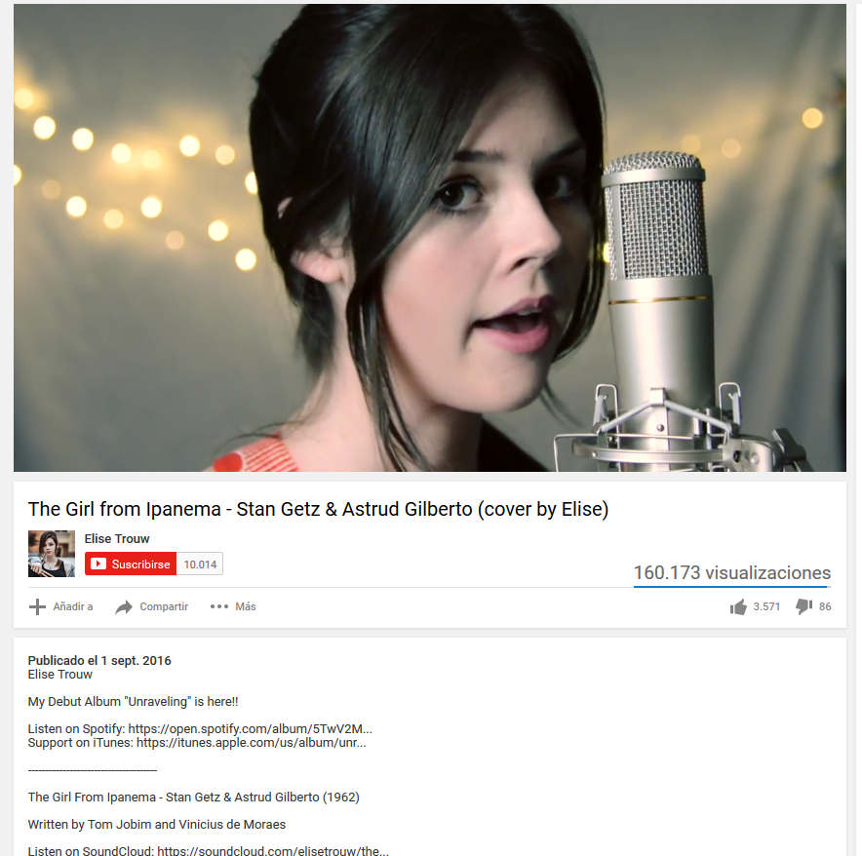Open the Spotify album link
Screen dimensions: 862x856
(x=251, y=729)
